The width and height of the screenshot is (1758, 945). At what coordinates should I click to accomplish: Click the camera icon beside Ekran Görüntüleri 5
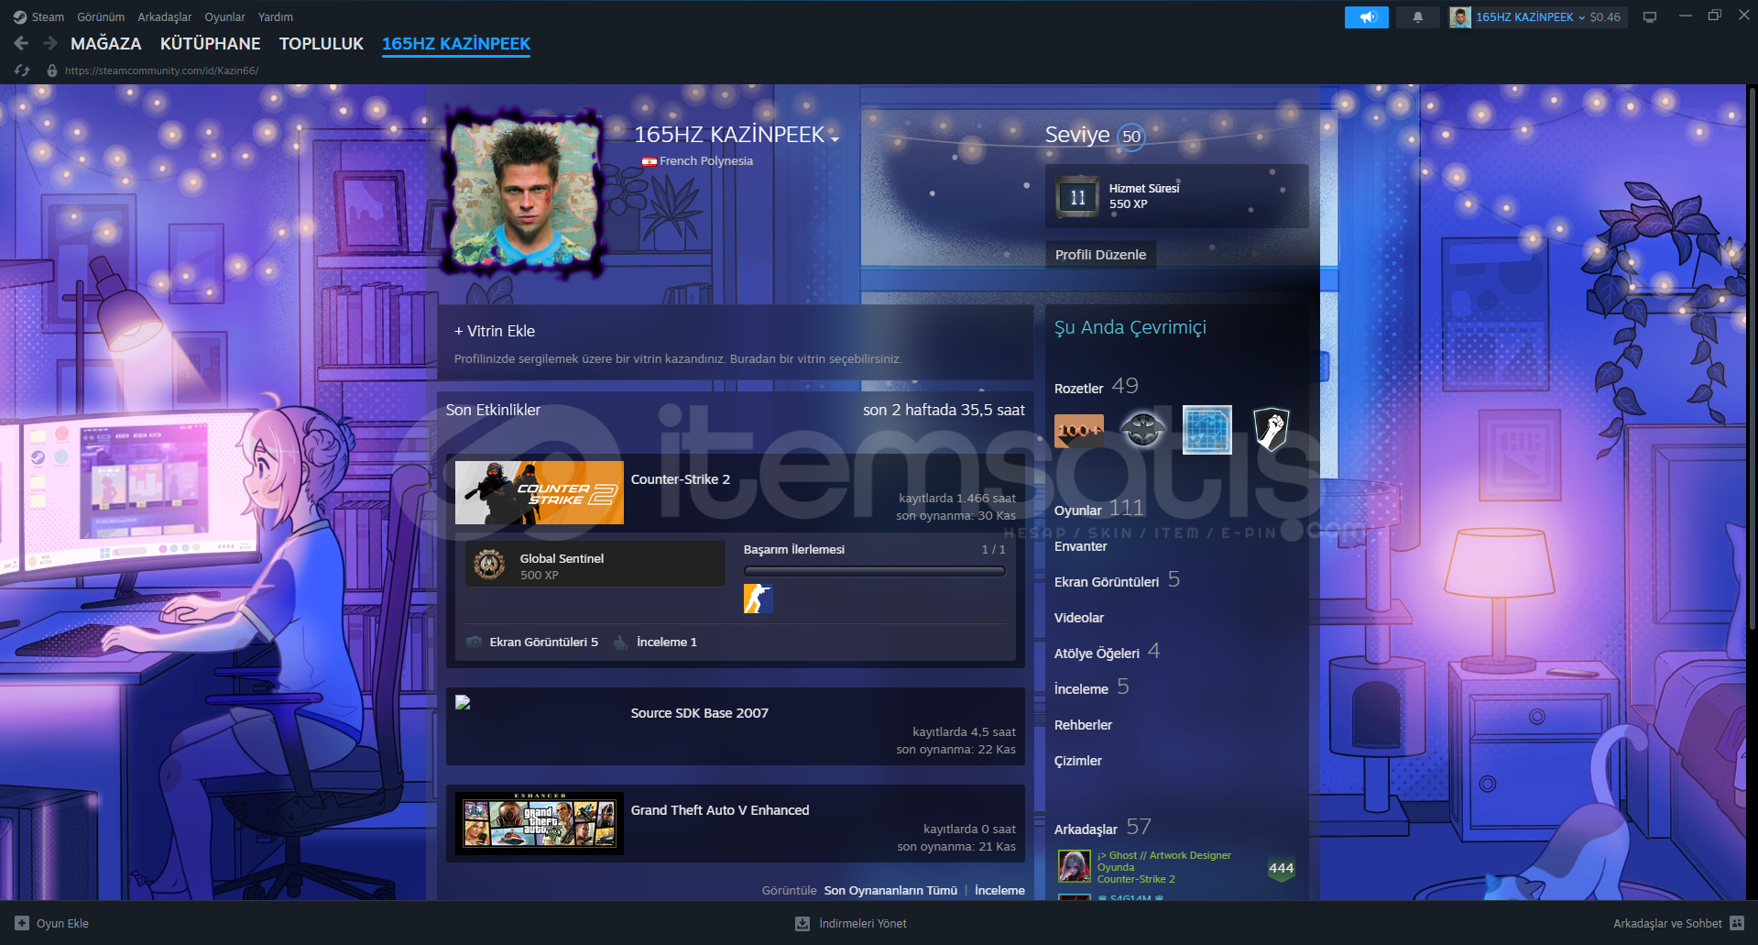[474, 642]
